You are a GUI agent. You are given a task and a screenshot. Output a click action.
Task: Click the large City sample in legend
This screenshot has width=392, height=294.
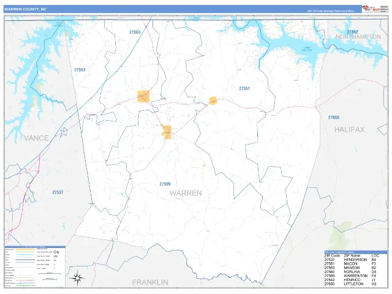56,252
